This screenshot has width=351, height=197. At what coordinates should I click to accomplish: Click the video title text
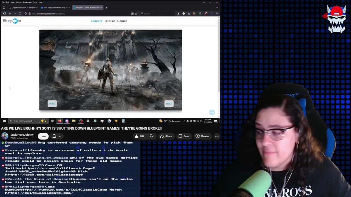81,128
